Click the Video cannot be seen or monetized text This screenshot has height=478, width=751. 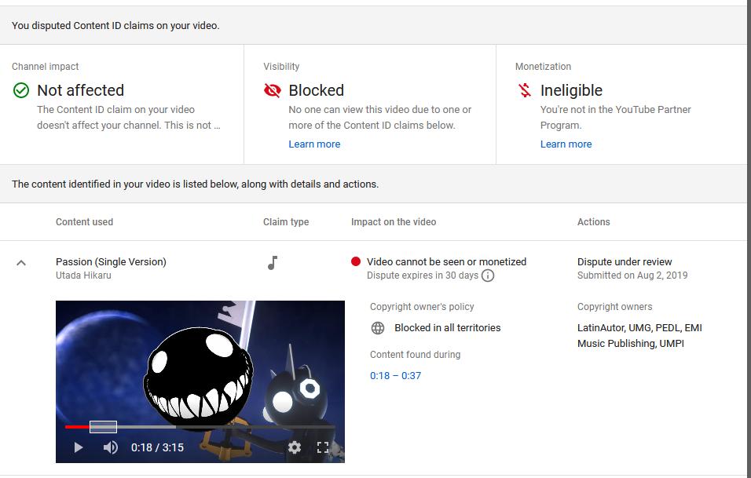[x=446, y=261]
